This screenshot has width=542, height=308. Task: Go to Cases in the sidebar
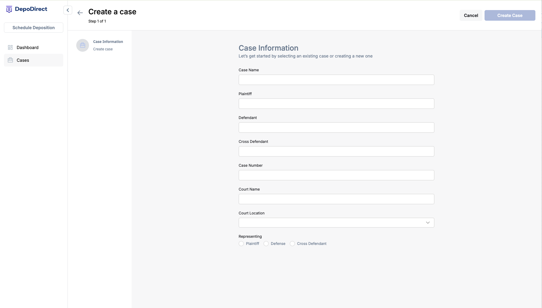[23, 60]
